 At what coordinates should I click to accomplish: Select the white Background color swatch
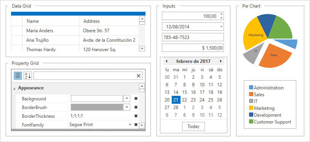pos(97,98)
